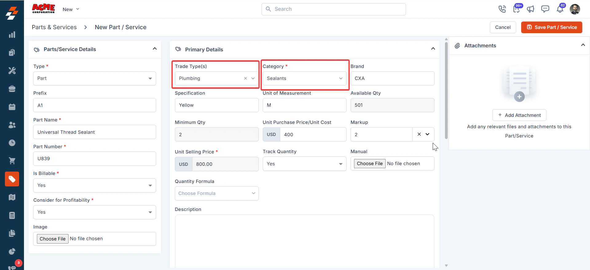Click the Description text area
Screen dimensions: 590x270
pos(305,241)
